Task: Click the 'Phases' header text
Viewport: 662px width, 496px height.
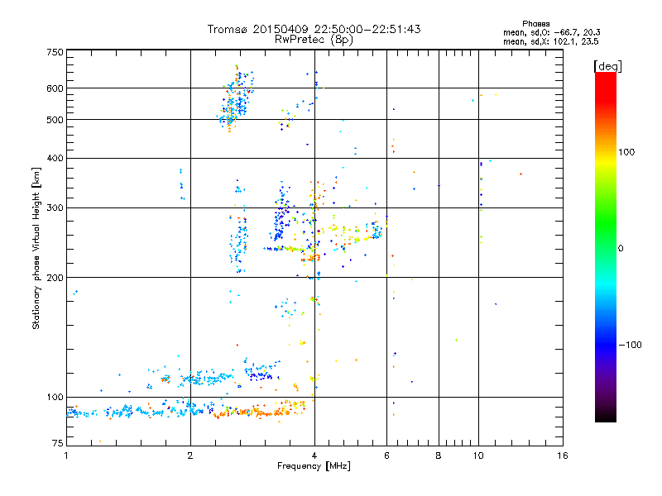Action: (x=535, y=24)
